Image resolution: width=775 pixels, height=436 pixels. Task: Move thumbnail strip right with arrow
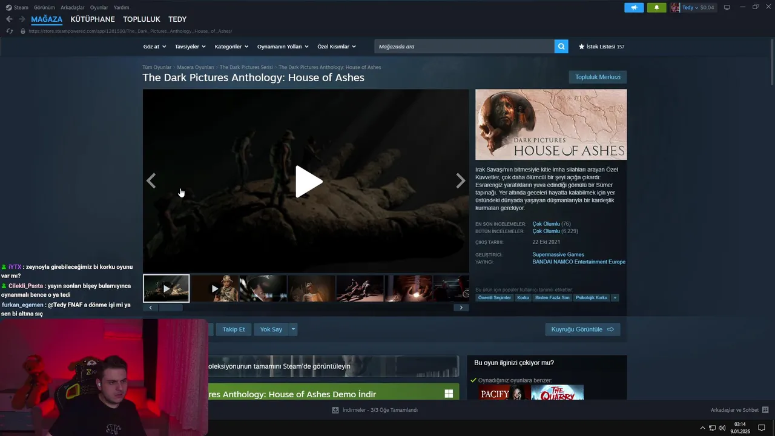click(461, 308)
